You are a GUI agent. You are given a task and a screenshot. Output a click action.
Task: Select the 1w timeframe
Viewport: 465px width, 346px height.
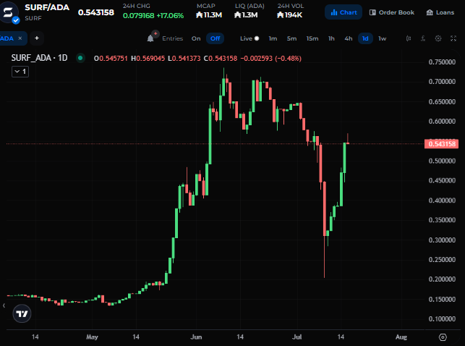pos(383,38)
